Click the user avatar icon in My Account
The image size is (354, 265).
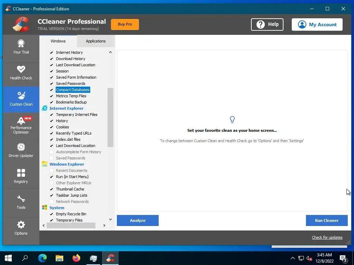pos(302,24)
